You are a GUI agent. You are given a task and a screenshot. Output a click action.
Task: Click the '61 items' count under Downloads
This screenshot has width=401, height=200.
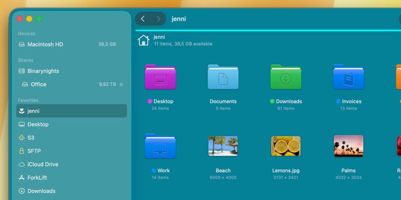click(286, 108)
